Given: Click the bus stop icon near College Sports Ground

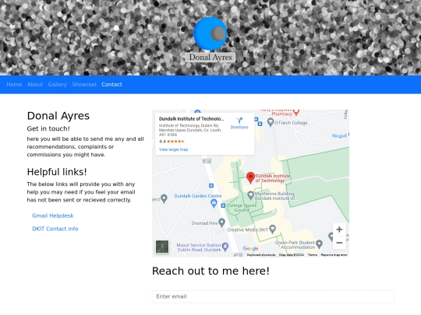Looking at the screenshot, I should [223, 205].
